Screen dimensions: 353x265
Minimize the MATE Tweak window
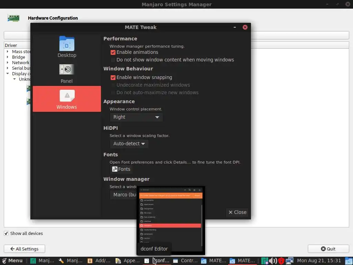pyautogui.click(x=234, y=27)
